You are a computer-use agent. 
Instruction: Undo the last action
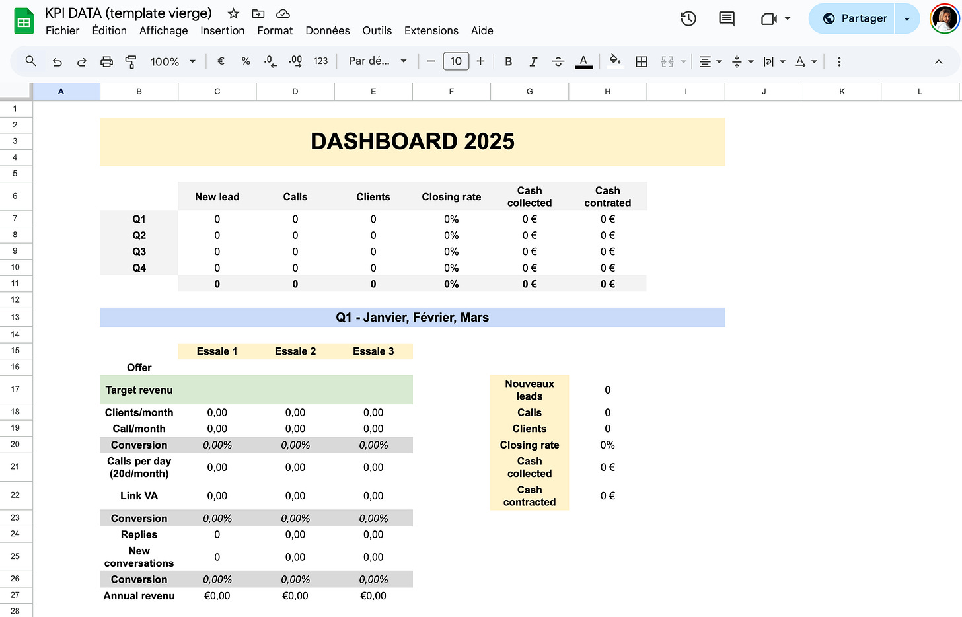tap(57, 61)
